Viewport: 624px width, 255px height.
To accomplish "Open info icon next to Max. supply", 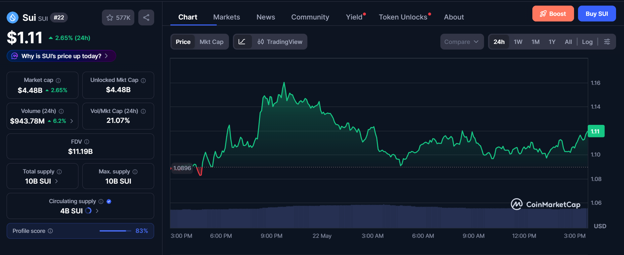I will point(135,172).
